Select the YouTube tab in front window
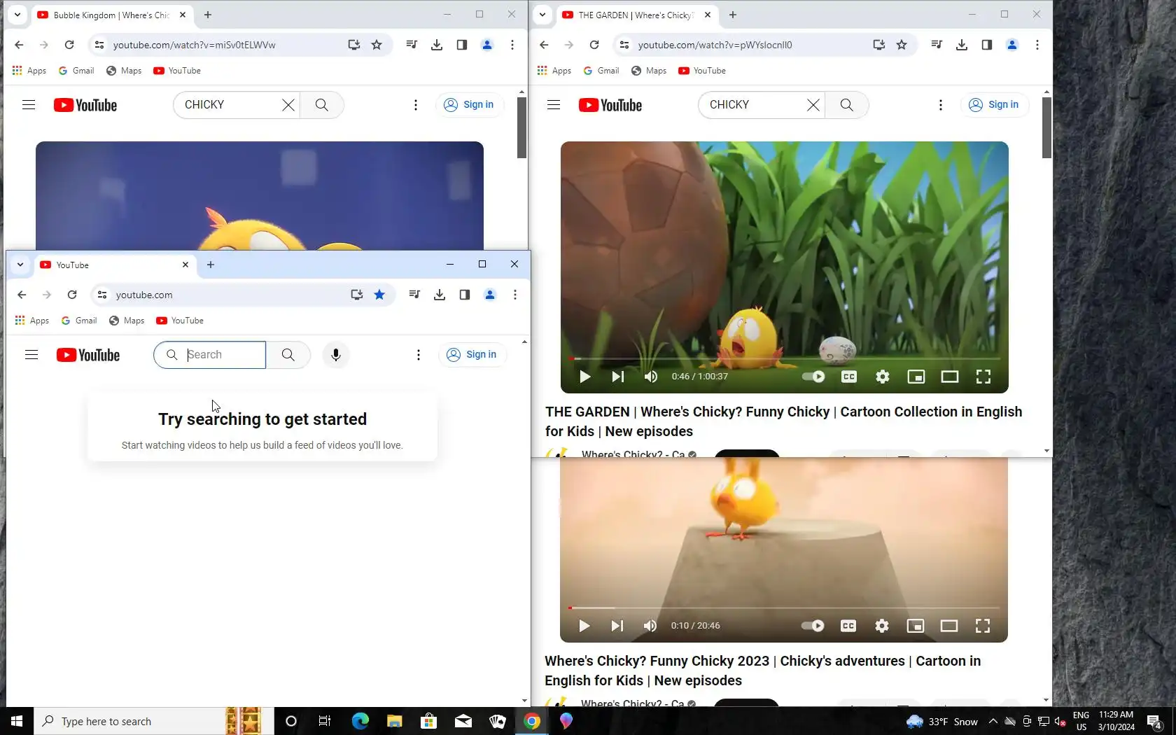Viewport: 1176px width, 735px height. (x=115, y=265)
